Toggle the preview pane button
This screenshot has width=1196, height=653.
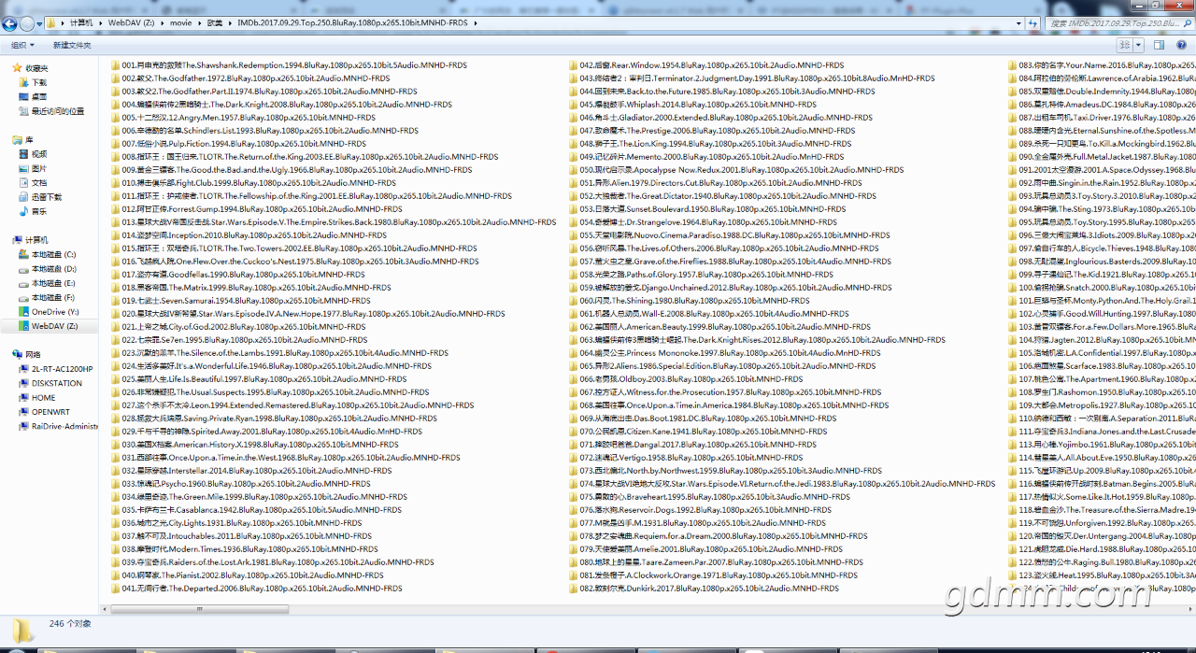(x=1159, y=45)
